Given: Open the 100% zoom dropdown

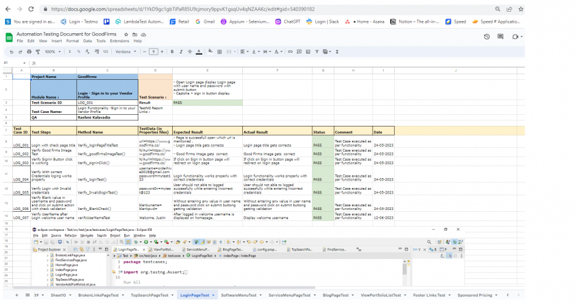Looking at the screenshot, I should click(x=52, y=52).
